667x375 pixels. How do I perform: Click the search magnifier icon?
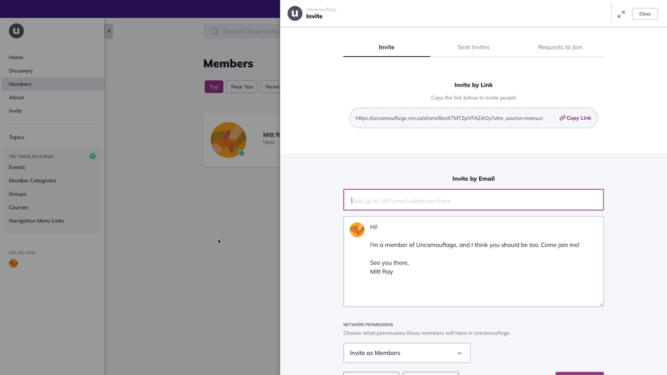(214, 31)
